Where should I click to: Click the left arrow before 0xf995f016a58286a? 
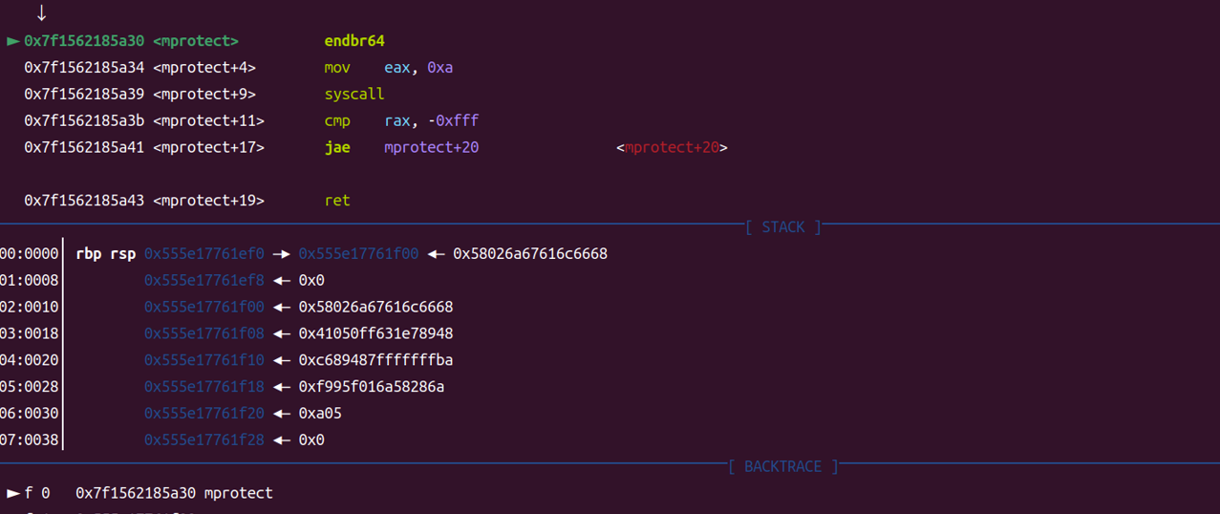point(282,387)
